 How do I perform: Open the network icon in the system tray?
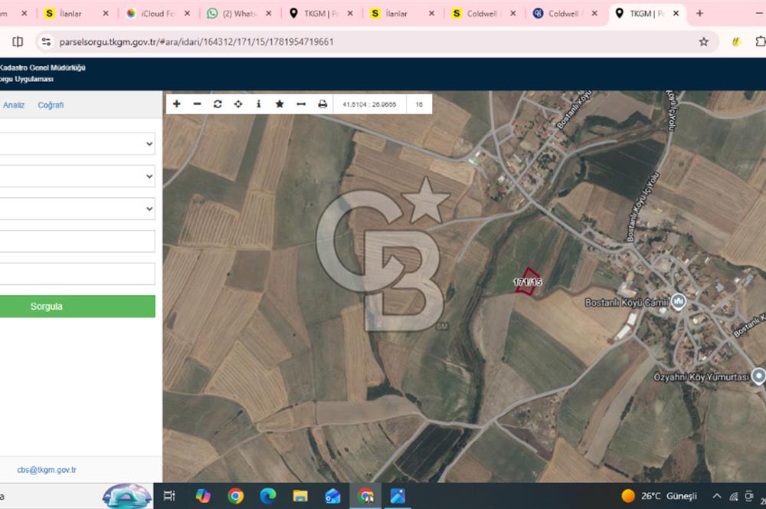coord(733,496)
